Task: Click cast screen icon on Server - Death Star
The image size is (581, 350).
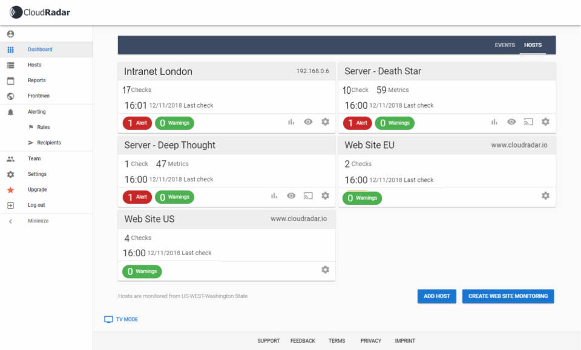Action: coord(528,122)
